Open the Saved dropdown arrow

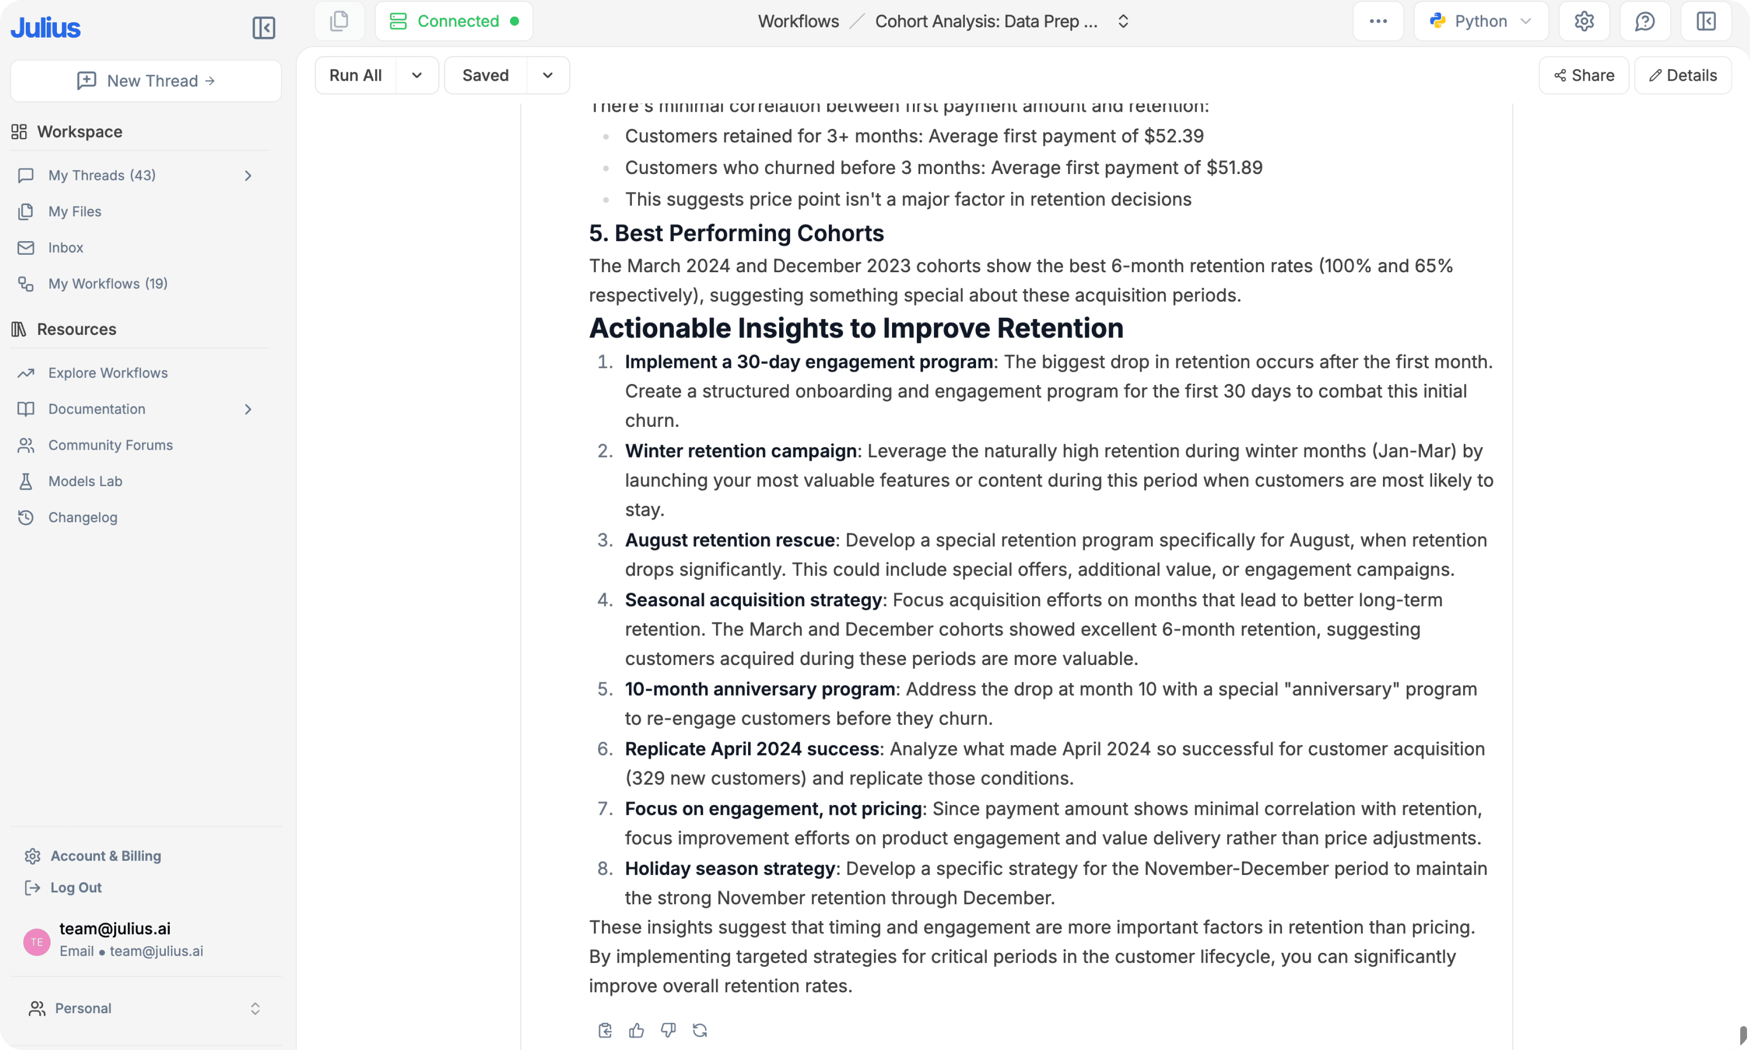tap(547, 75)
